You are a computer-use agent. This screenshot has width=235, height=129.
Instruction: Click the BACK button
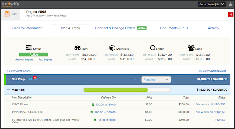(11, 14)
